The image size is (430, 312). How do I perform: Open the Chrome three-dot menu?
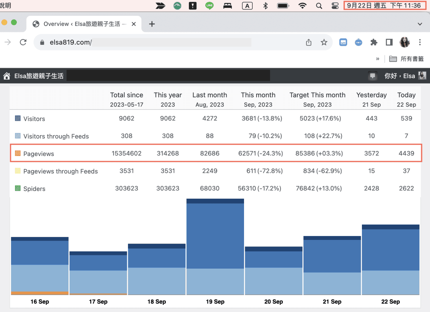click(420, 42)
